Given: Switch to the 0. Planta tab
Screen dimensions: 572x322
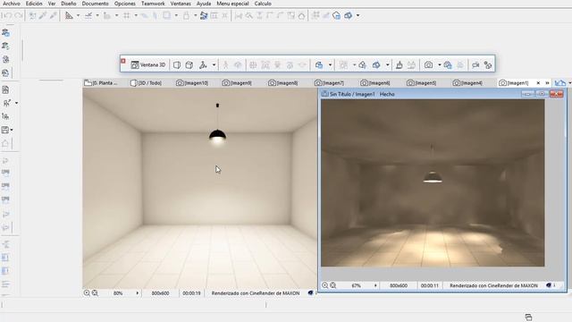Looking at the screenshot, I should pyautogui.click(x=101, y=83).
